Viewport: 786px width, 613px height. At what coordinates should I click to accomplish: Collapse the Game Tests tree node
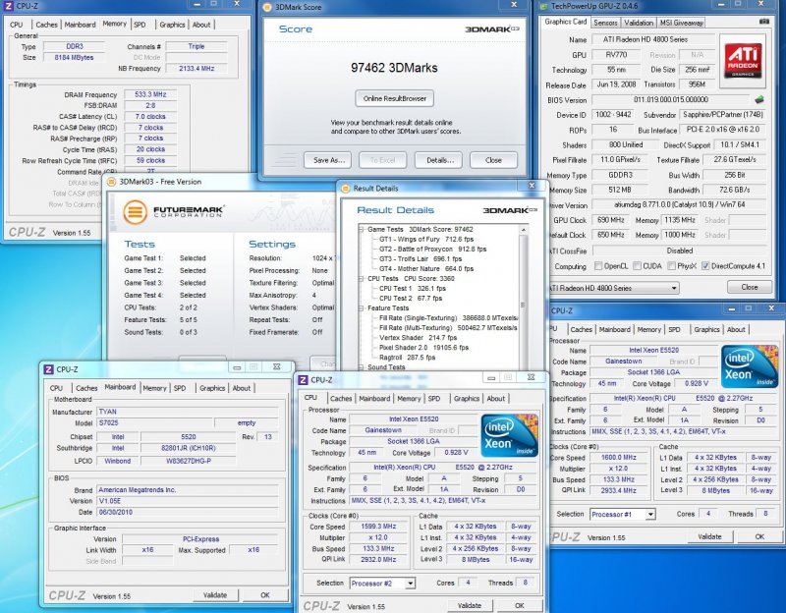tap(361, 230)
